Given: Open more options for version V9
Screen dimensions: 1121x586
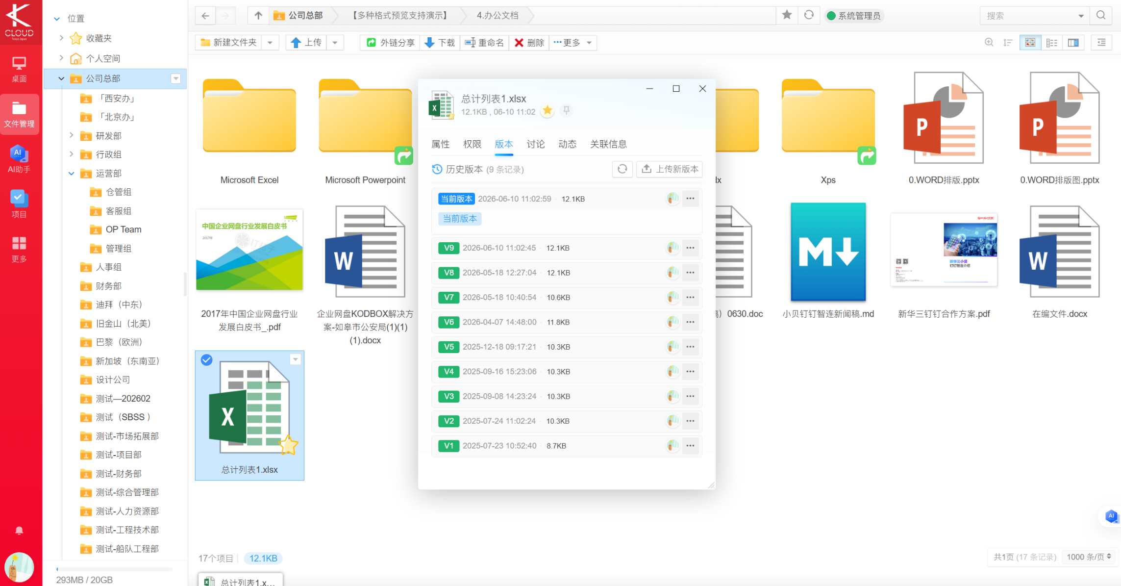Looking at the screenshot, I should click(690, 248).
